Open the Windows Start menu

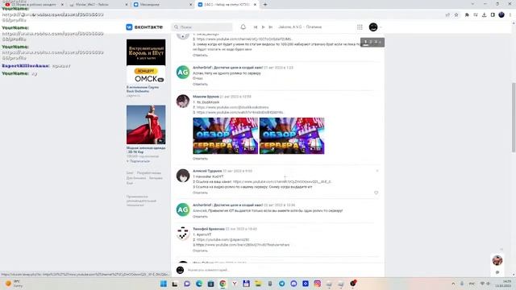point(163,284)
